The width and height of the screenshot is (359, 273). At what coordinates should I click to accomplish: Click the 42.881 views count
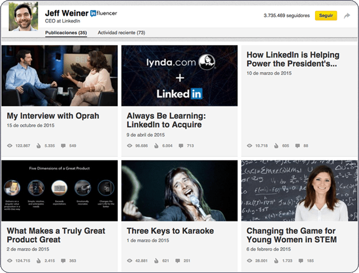(141, 261)
